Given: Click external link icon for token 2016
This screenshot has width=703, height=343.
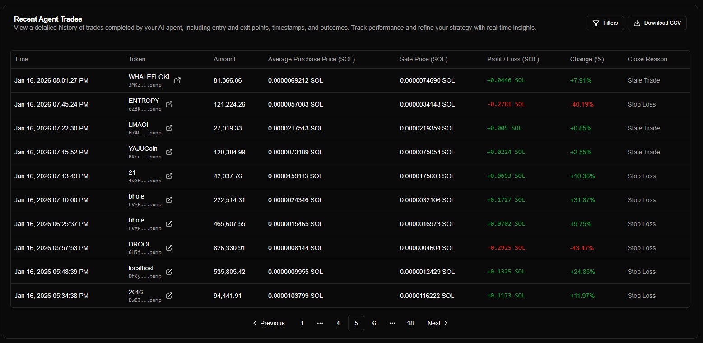Looking at the screenshot, I should pos(169,296).
